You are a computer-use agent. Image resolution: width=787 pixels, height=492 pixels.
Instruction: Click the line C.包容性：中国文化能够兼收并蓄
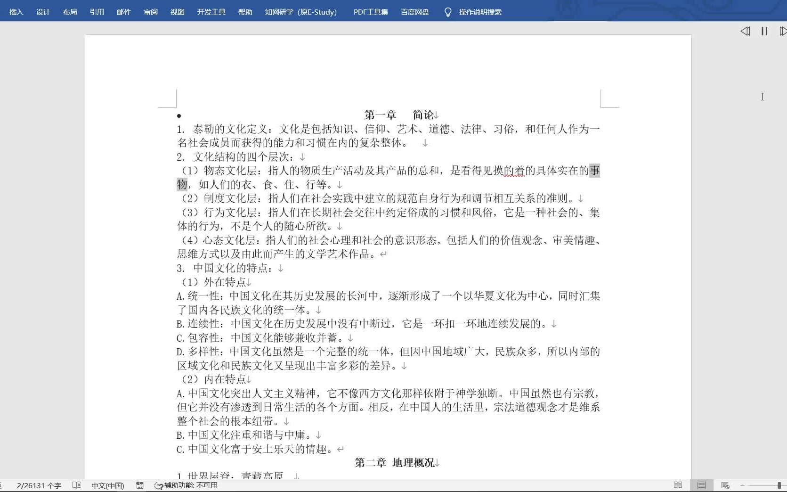pyautogui.click(x=261, y=338)
